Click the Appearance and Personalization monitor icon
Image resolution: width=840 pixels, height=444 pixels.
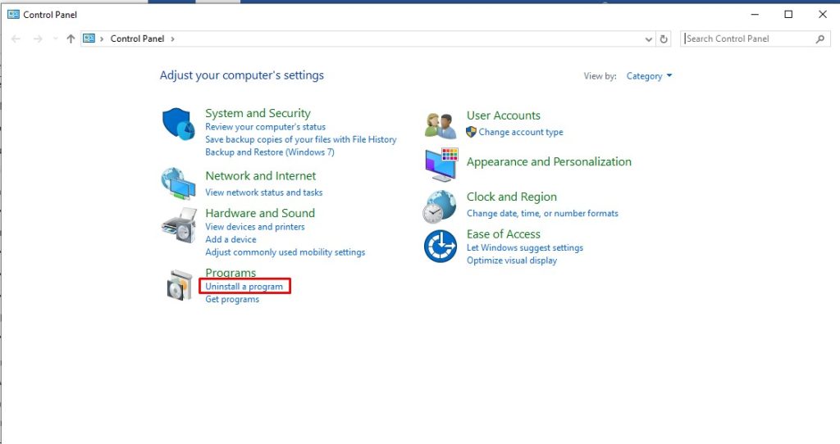(441, 165)
